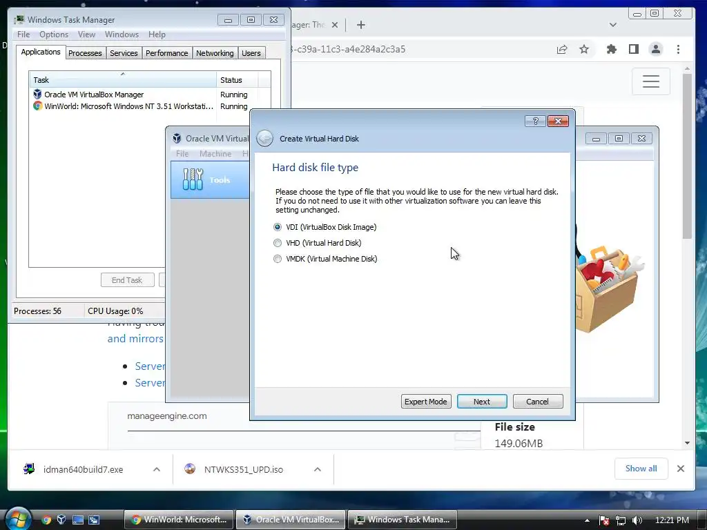The image size is (707, 530).
Task: Switch to the Networking tab
Action: 215,53
